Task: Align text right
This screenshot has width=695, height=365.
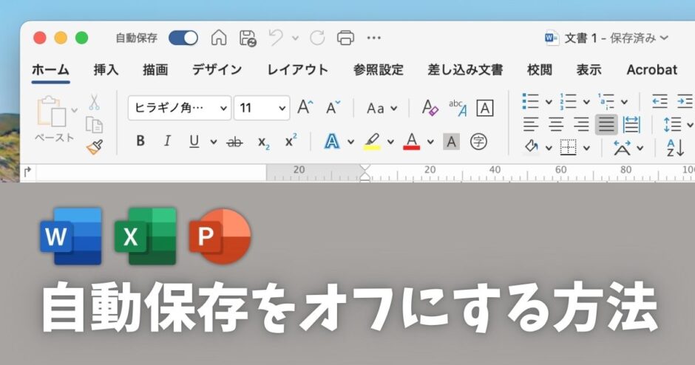Action: point(581,124)
